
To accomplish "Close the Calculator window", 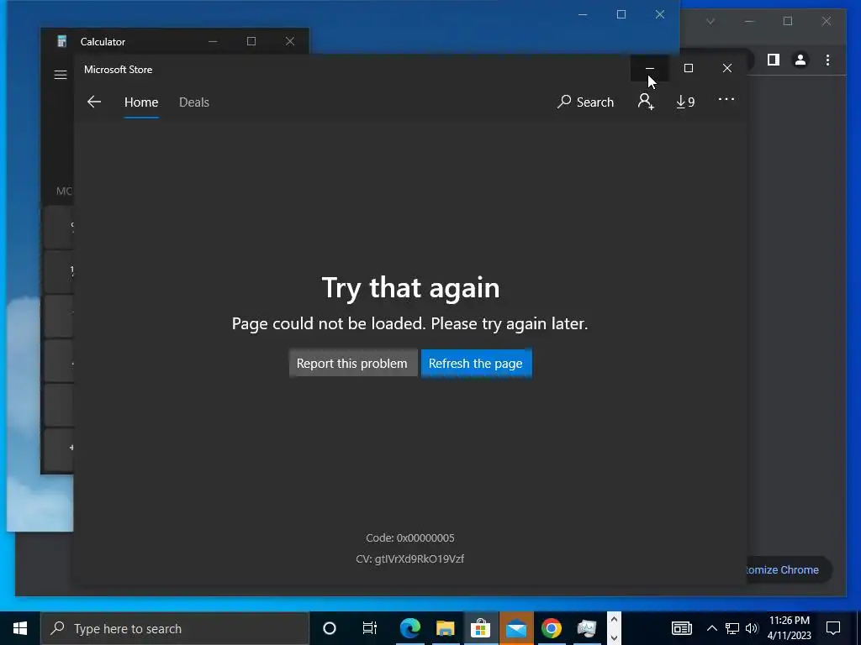I will click(290, 41).
